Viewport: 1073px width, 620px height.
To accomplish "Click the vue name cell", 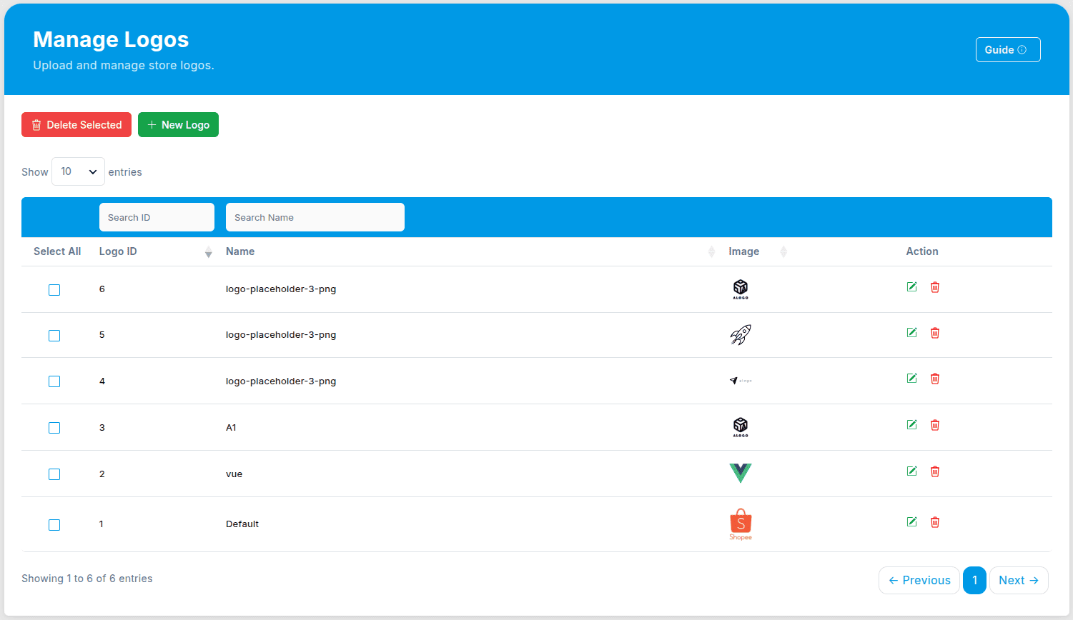I will click(234, 474).
